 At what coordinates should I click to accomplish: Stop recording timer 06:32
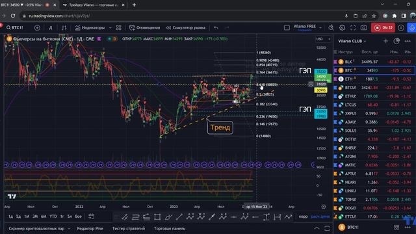(383, 27)
